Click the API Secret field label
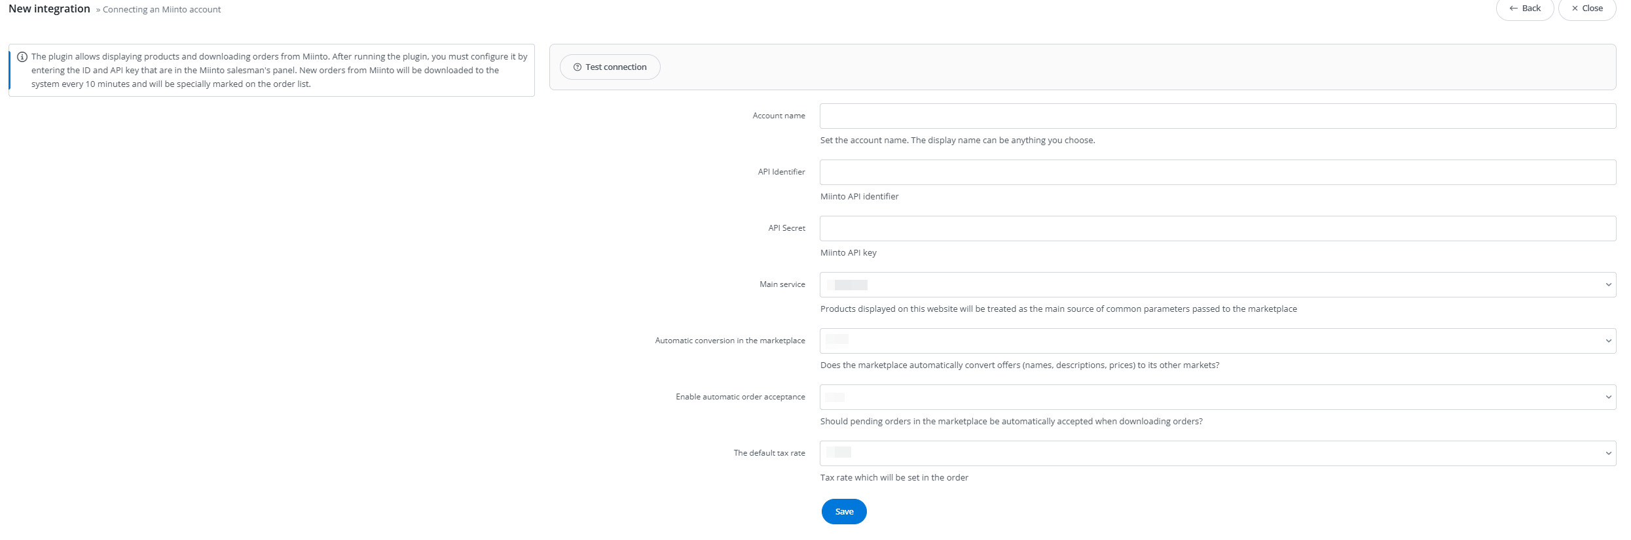Image resolution: width=1631 pixels, height=540 pixels. tap(786, 228)
